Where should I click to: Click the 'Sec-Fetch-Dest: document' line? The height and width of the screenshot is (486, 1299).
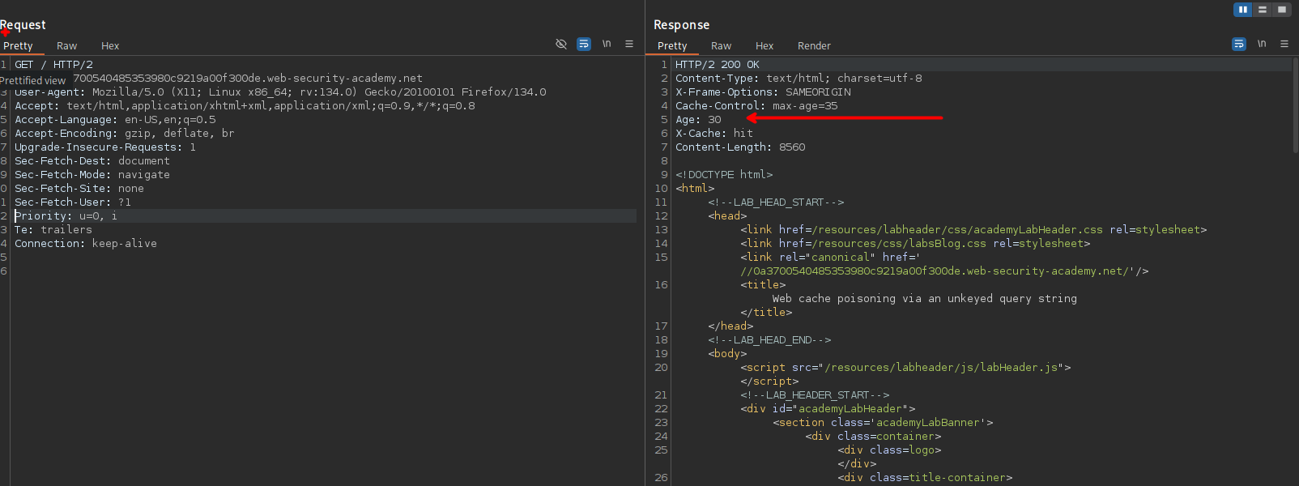click(x=92, y=160)
